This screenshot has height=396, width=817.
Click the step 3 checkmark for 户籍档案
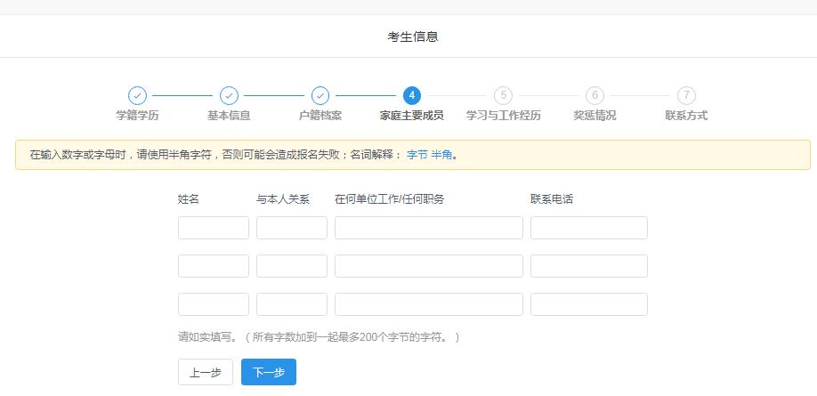pos(320,95)
